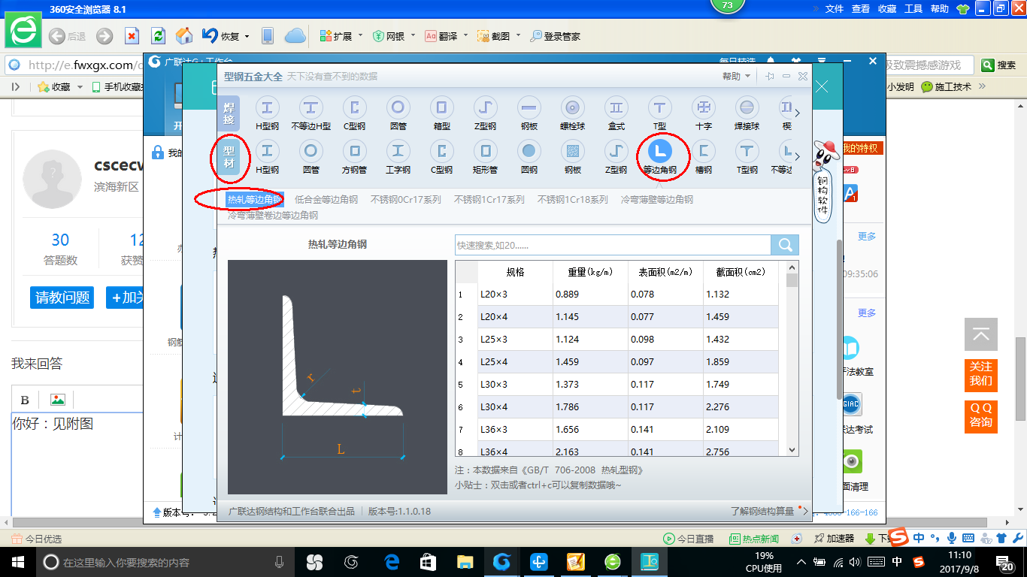
Task: Choose the 箱型 box section icon
Action: [442, 107]
